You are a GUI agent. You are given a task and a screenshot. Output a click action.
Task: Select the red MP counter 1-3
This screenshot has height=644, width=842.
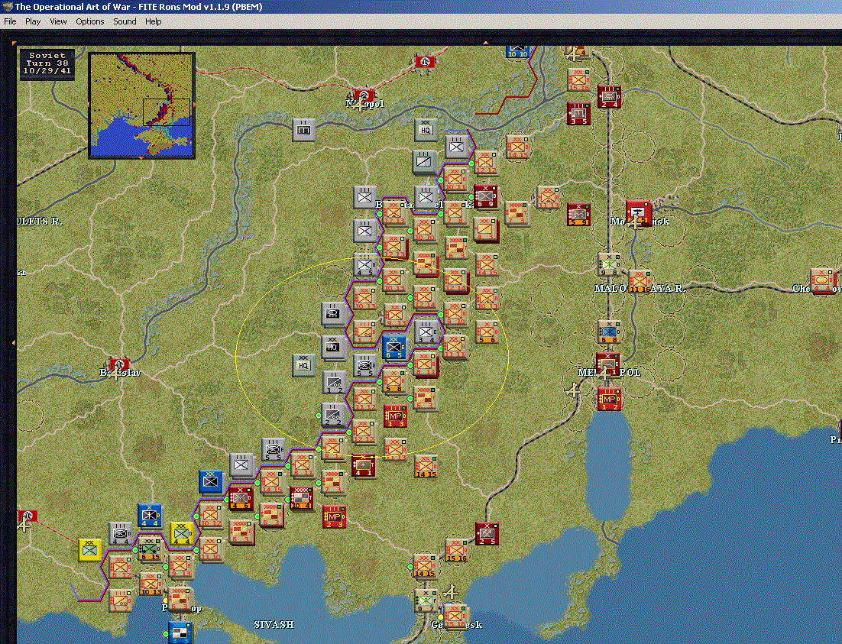pos(395,416)
